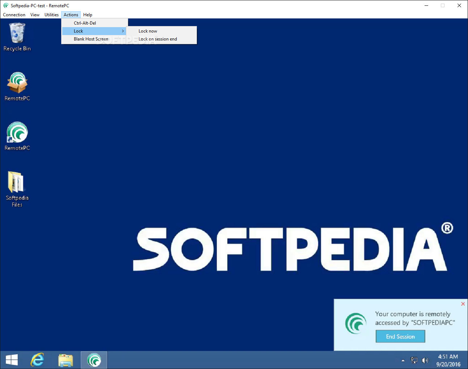The image size is (468, 369).
Task: Click the RemotePC logo in notification
Action: coord(356,323)
